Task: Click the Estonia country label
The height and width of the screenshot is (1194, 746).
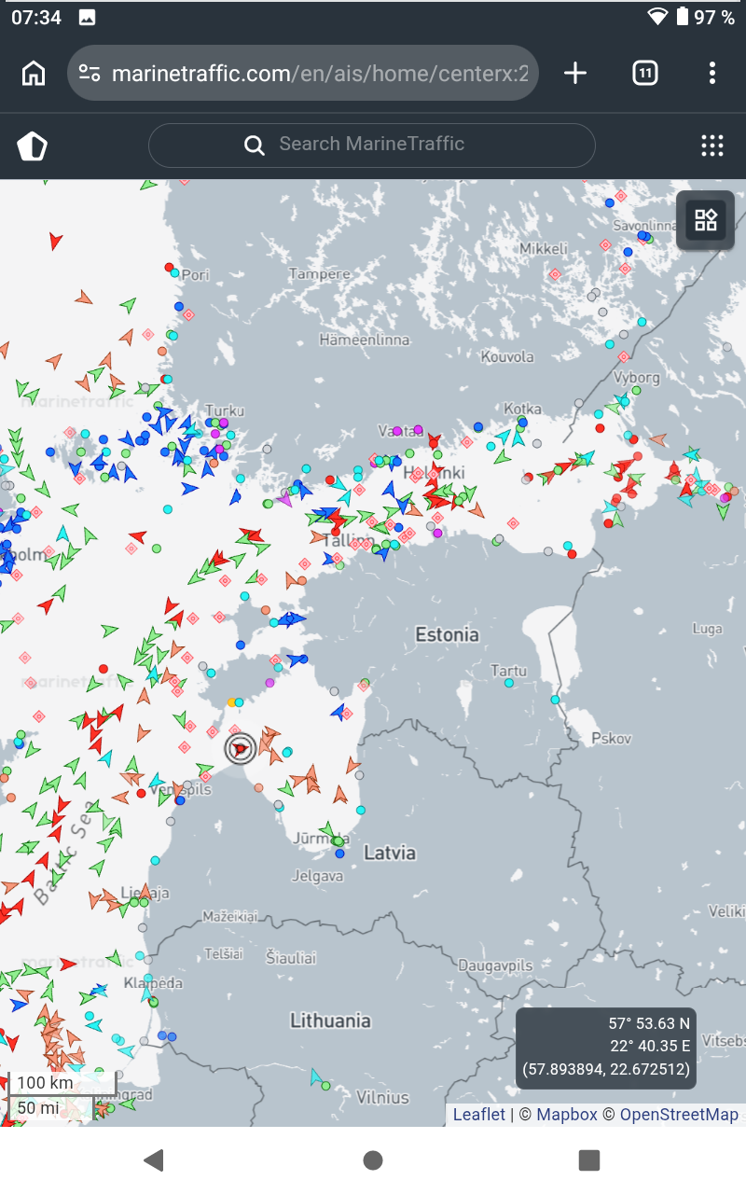Action: 447,634
